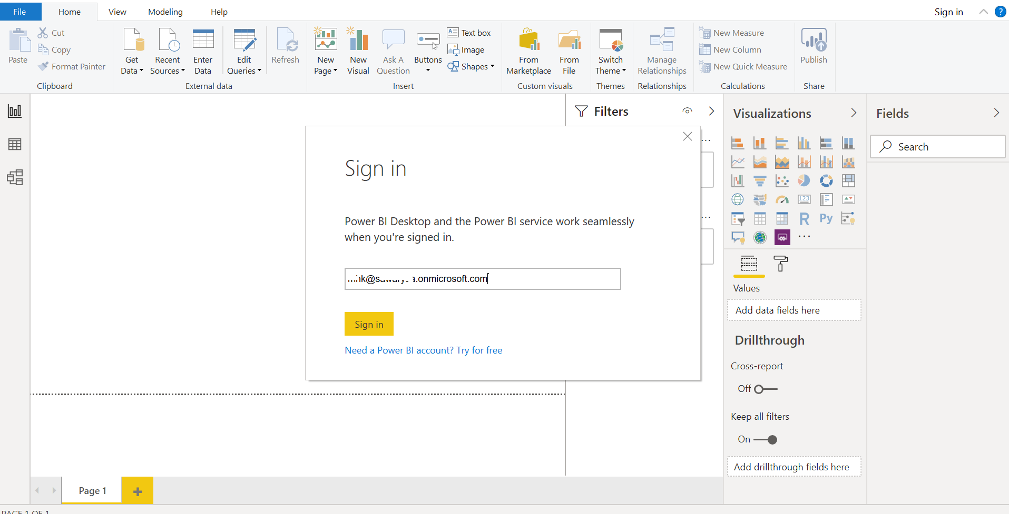Image resolution: width=1009 pixels, height=514 pixels.
Task: Pick the Line chart visualization
Action: pyautogui.click(x=738, y=162)
